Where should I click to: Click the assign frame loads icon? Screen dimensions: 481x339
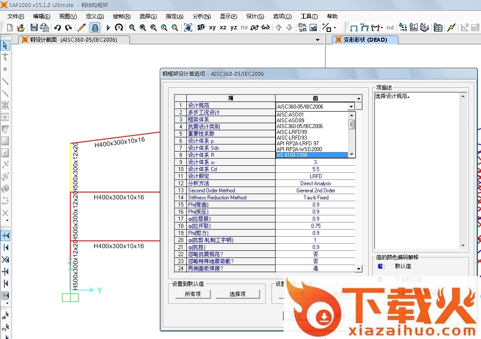(414, 27)
